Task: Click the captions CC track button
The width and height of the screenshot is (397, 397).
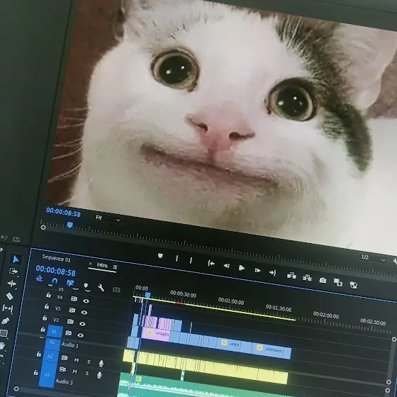Action: tap(116, 290)
